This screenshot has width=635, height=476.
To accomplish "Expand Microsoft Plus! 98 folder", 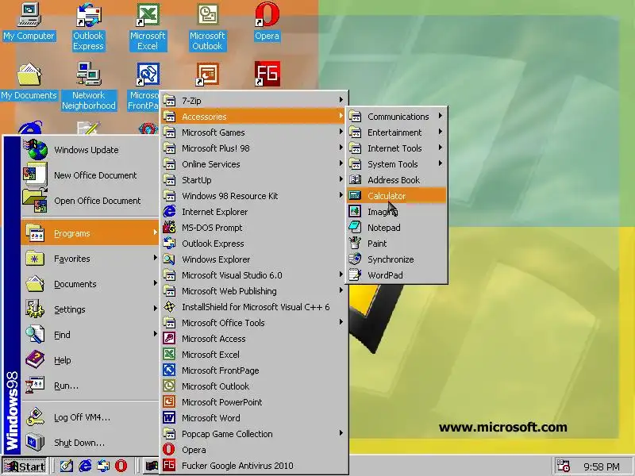I will coord(254,148).
